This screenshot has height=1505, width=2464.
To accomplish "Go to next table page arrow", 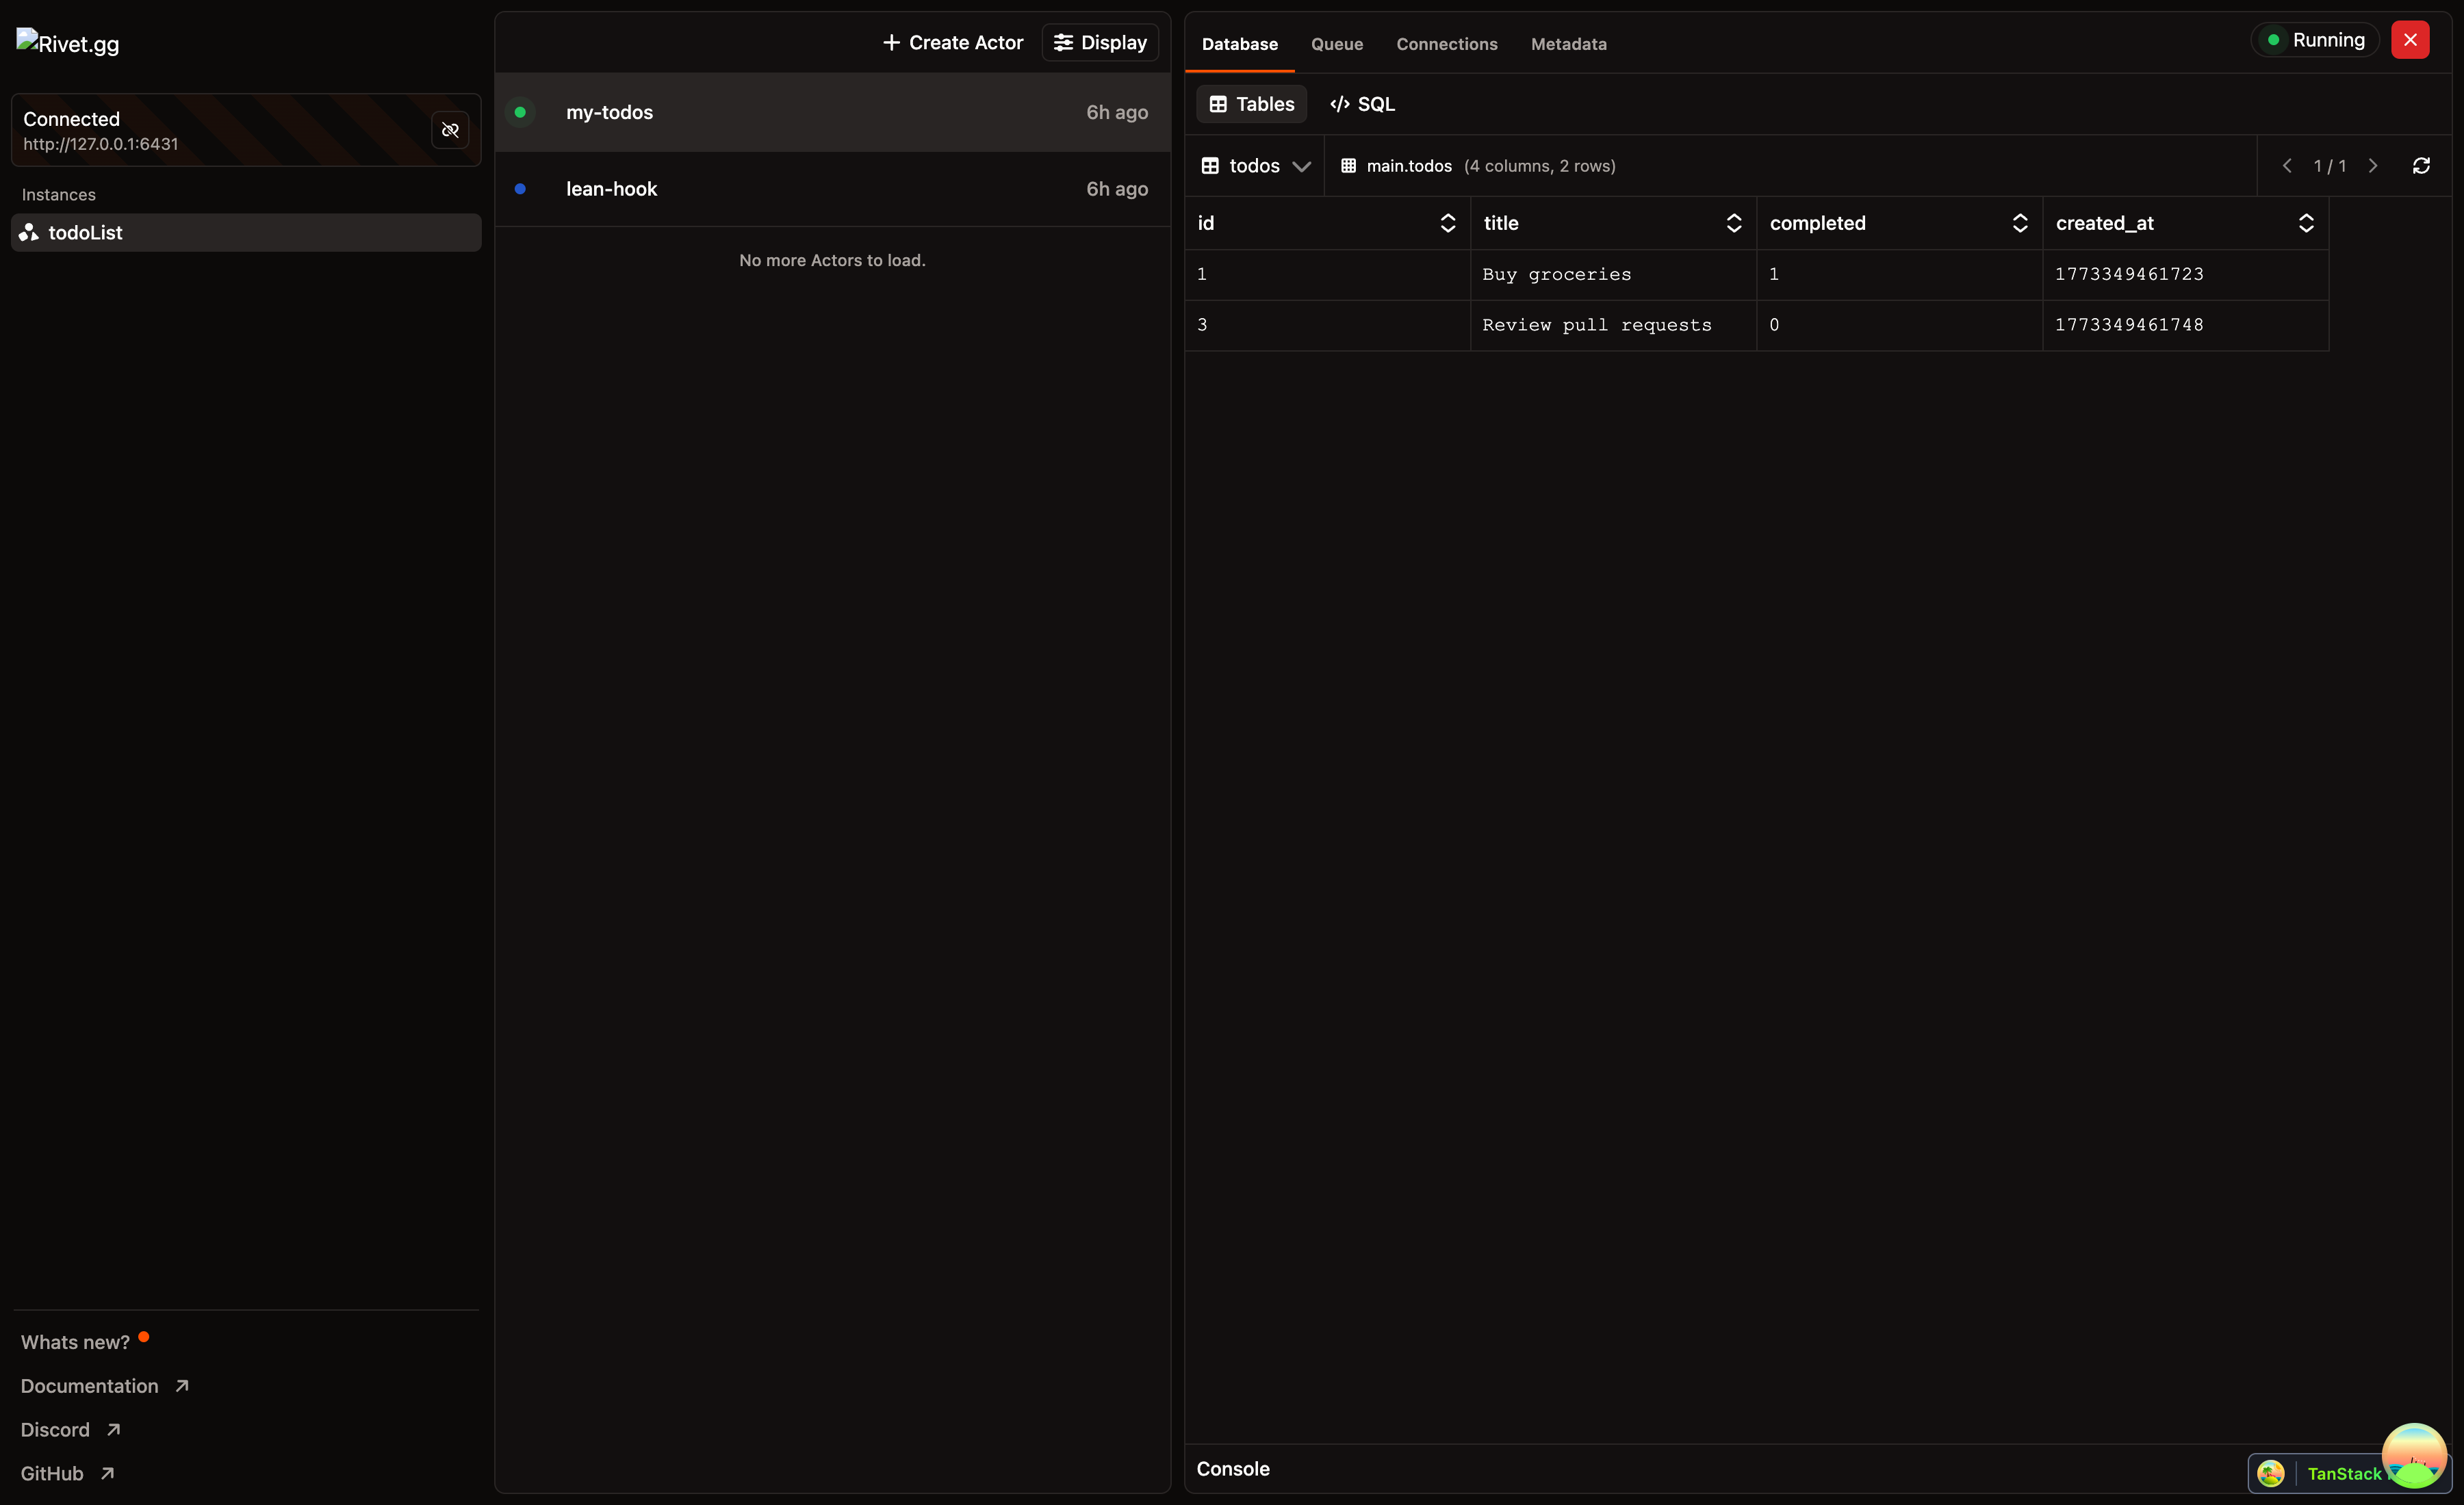I will pos(2372,166).
